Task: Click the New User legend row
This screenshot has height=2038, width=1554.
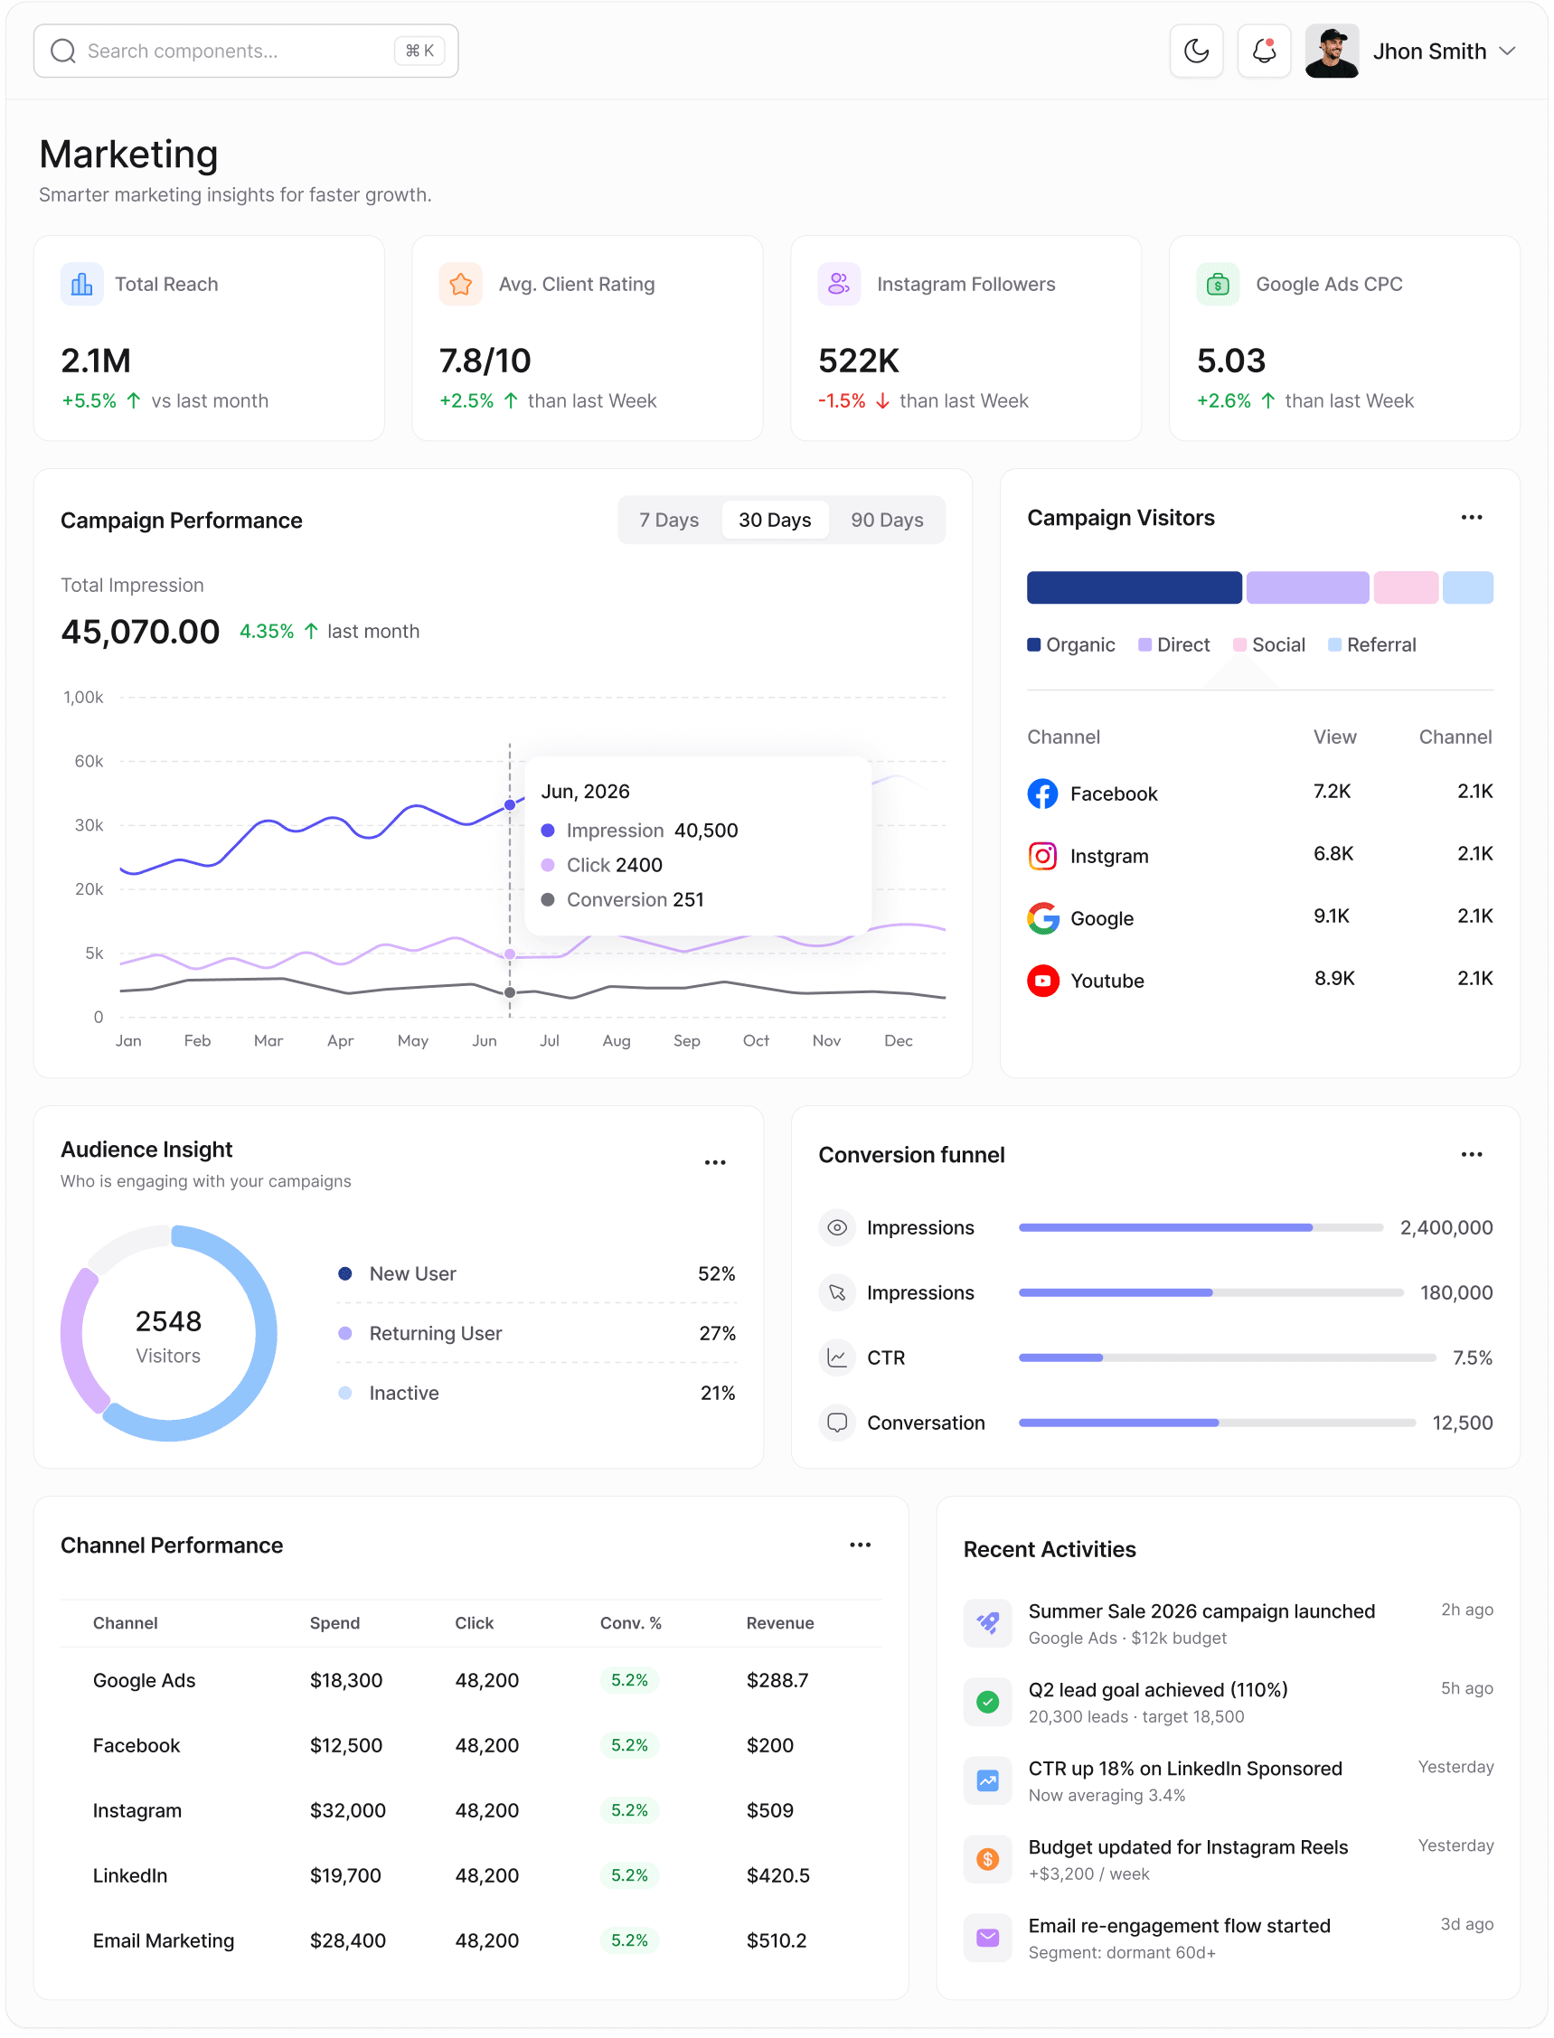Action: [536, 1273]
